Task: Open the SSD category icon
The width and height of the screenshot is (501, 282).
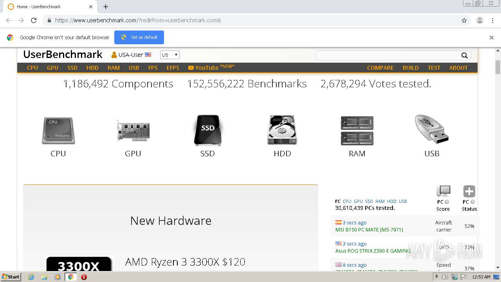Action: pyautogui.click(x=207, y=130)
